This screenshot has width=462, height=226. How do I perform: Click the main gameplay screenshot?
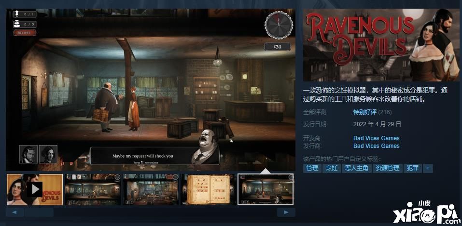(151, 90)
